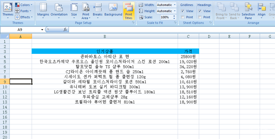Select price cell 10,610원
This screenshot has height=139, width=275.
click(188, 82)
